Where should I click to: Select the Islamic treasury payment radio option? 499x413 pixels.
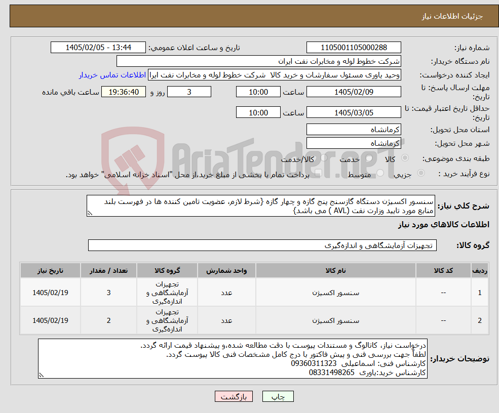tap(318, 173)
